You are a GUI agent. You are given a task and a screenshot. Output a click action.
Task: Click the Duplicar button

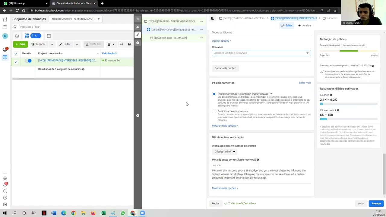tap(39, 44)
